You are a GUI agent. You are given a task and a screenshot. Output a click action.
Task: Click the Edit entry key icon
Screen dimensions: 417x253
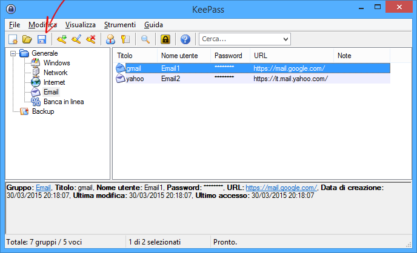[76, 39]
